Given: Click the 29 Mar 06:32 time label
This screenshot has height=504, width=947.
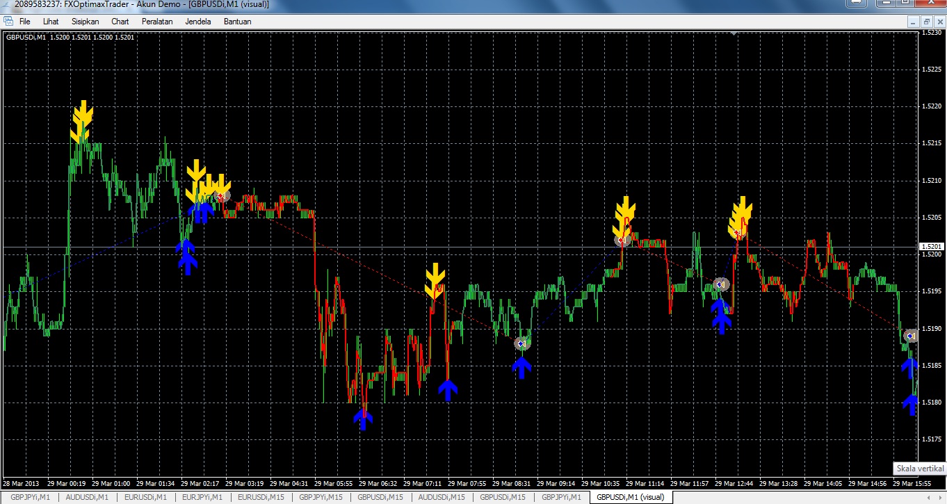Looking at the screenshot, I should pos(379,483).
